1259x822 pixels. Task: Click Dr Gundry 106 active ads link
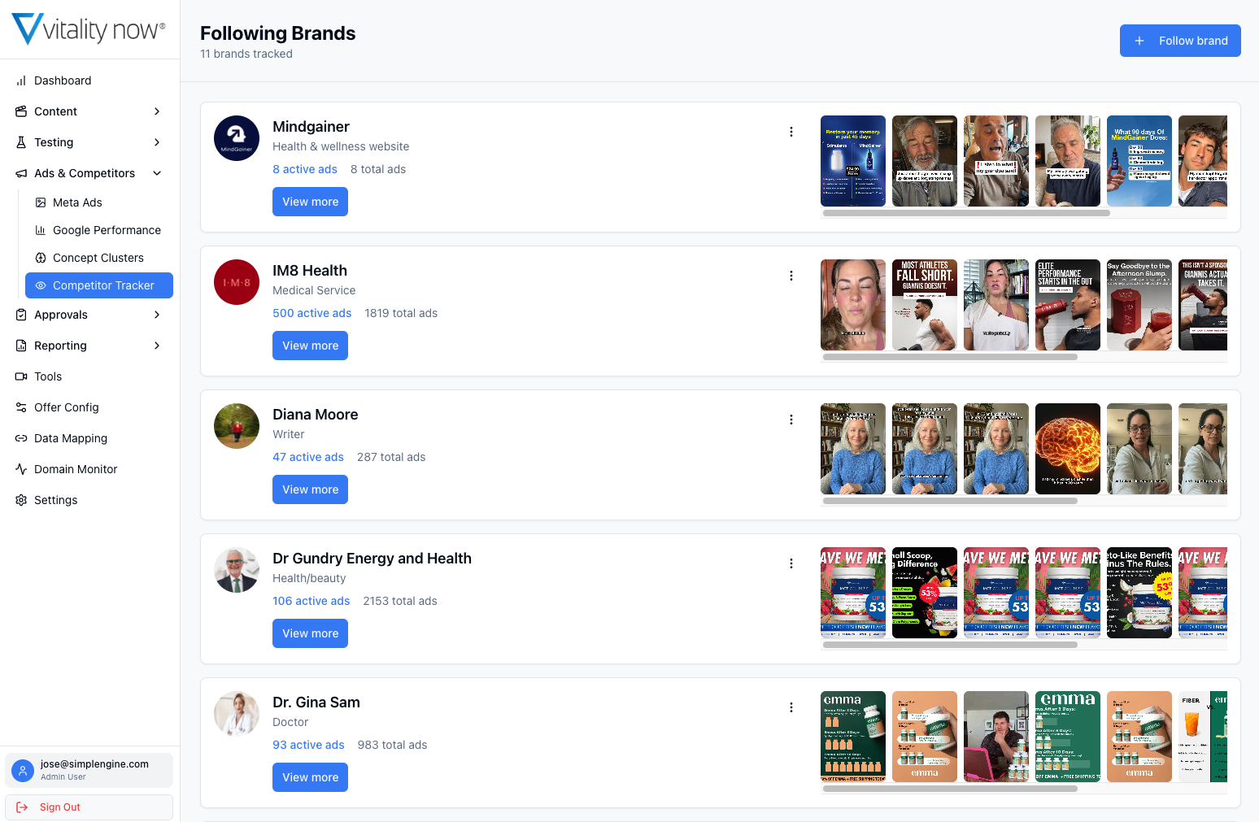pos(311,601)
